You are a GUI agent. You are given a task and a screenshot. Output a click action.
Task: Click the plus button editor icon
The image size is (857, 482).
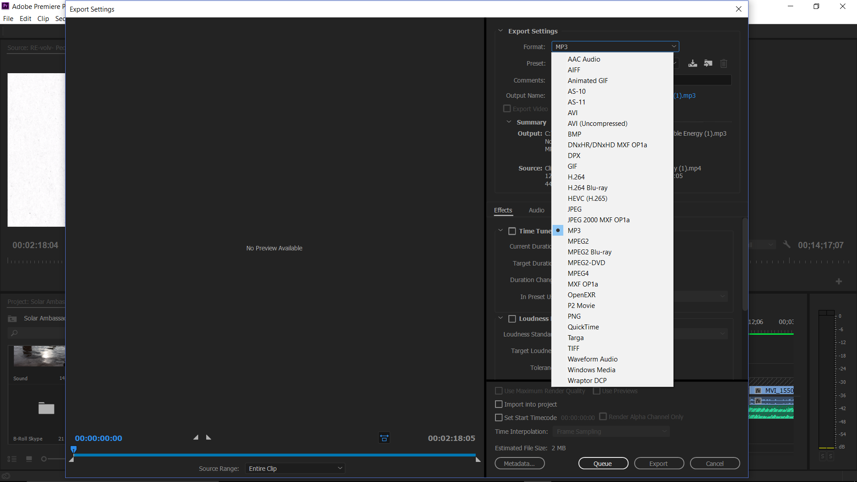click(839, 281)
